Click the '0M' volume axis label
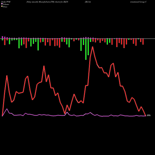 pyautogui.click(x=149, y=115)
